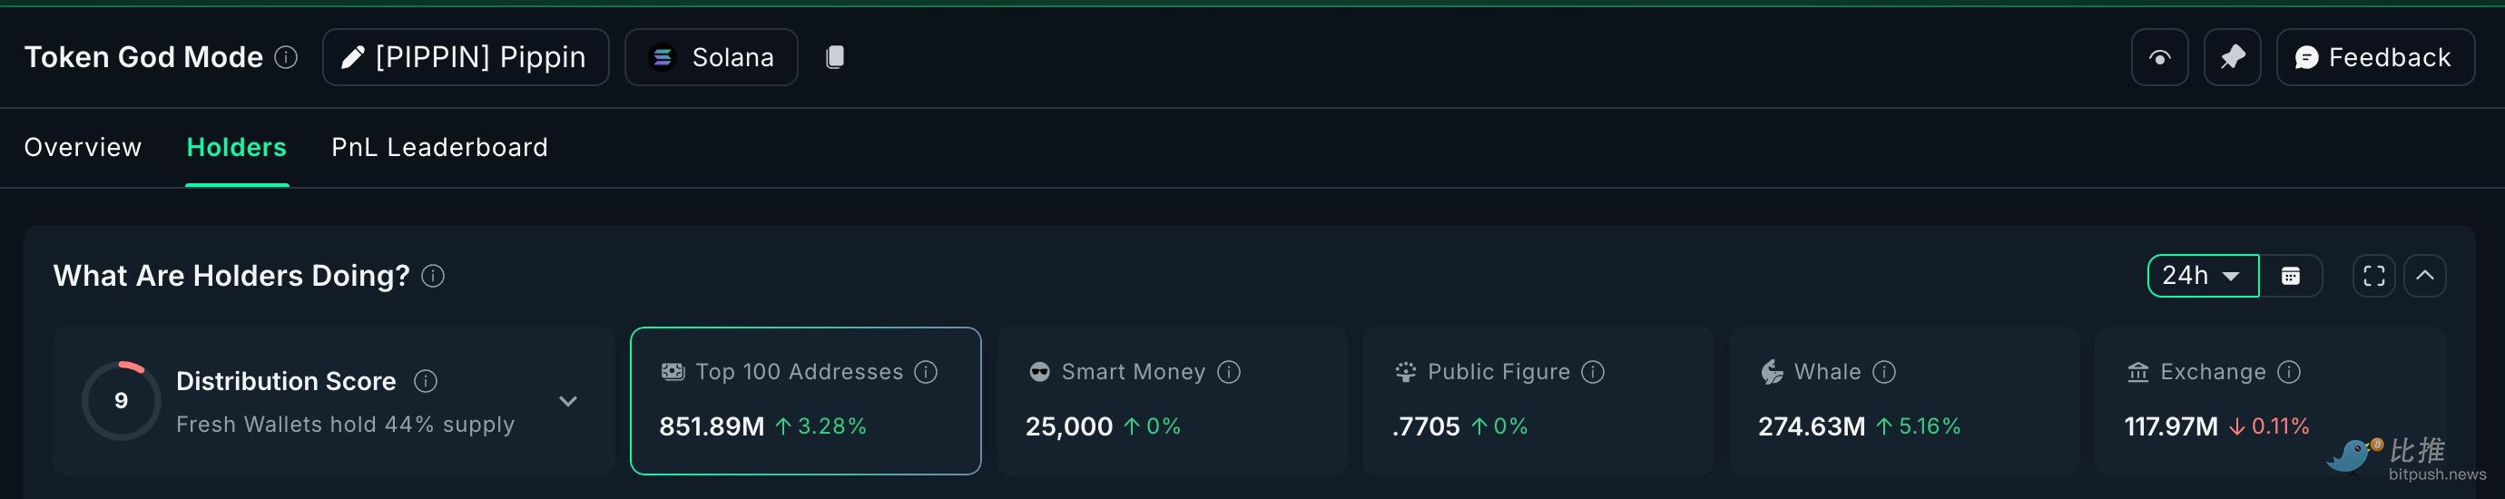Click info icon beside Token God Mode
This screenshot has height=499, width=2505.
pyautogui.click(x=286, y=57)
